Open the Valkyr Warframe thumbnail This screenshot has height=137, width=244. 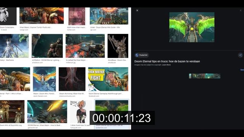(x=14, y=46)
